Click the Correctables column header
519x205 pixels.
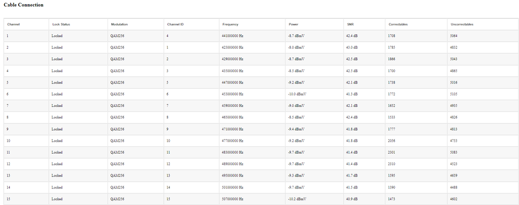tap(398, 24)
